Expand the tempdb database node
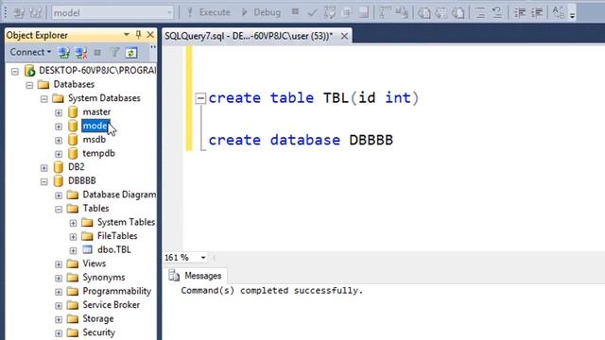 coord(59,154)
